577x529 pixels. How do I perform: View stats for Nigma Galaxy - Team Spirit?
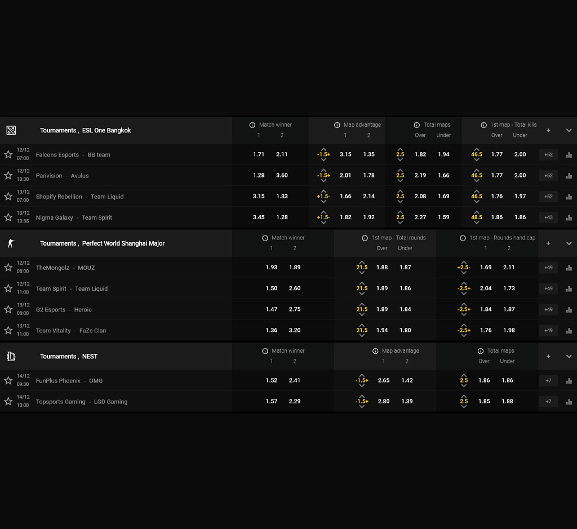(x=569, y=218)
